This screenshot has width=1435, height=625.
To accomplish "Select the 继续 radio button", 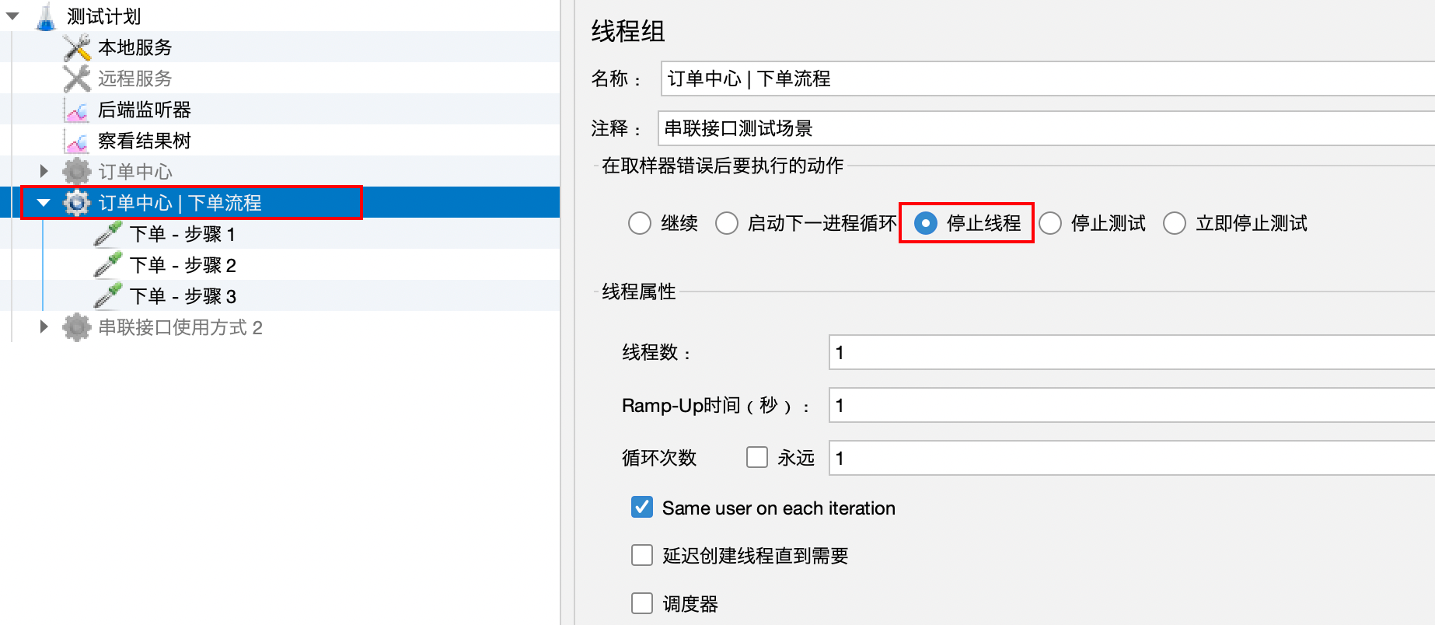I will tap(640, 224).
